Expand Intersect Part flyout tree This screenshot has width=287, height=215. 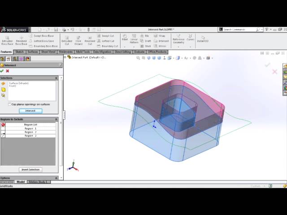point(65,57)
